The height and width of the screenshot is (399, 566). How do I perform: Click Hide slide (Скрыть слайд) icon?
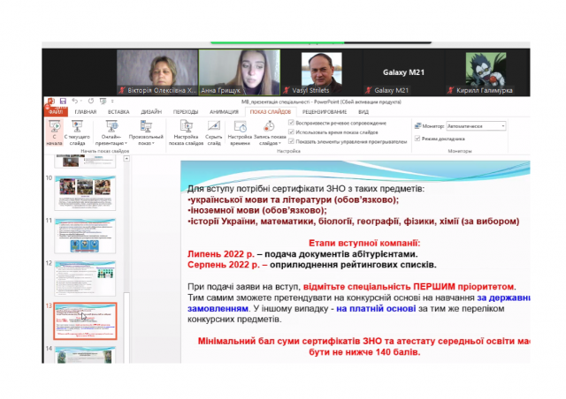tap(214, 126)
